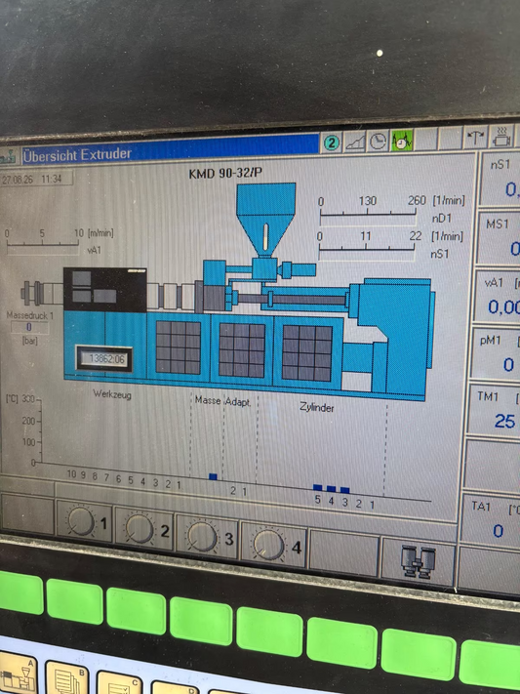Image resolution: width=520 pixels, height=694 pixels.
Task: Click the nS1 speed scale bar
Action: tap(367, 251)
